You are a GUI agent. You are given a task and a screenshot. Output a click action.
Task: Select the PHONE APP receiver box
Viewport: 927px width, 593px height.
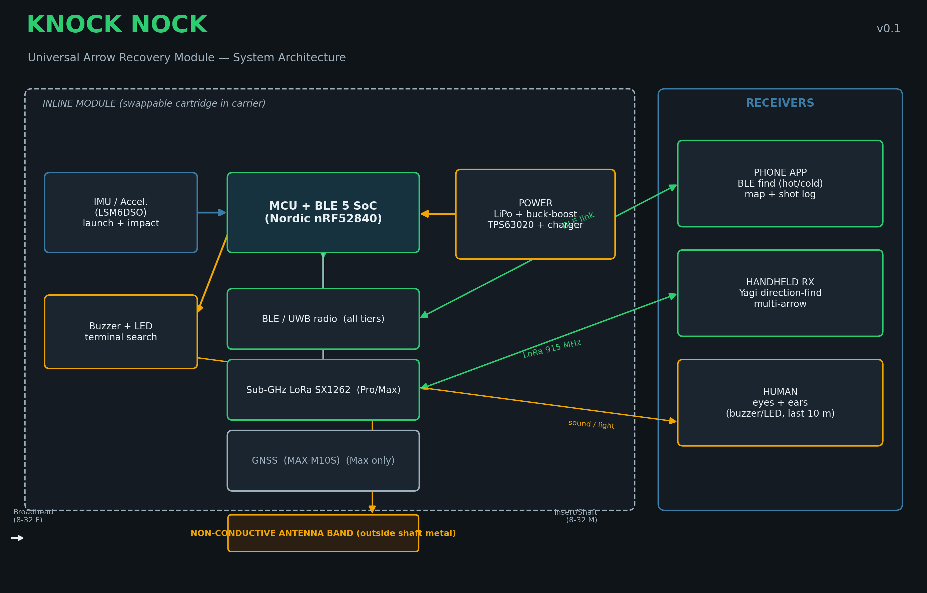point(780,184)
